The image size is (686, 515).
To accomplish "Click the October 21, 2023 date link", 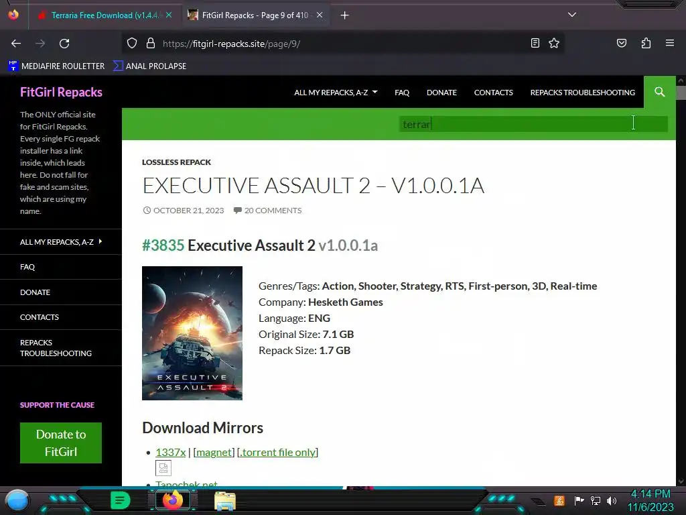I will point(184,210).
